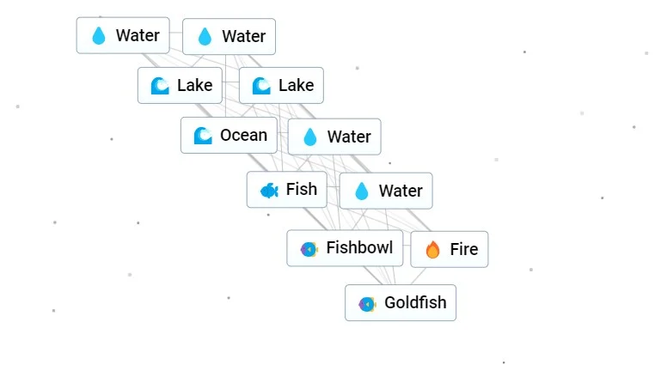This screenshot has width=667, height=377.
Task: Click the droplet icon of Water beside Ocean
Action: [310, 137]
